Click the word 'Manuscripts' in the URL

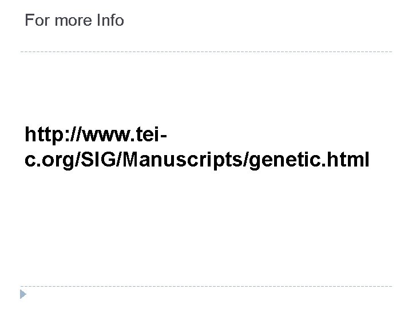[183, 160]
